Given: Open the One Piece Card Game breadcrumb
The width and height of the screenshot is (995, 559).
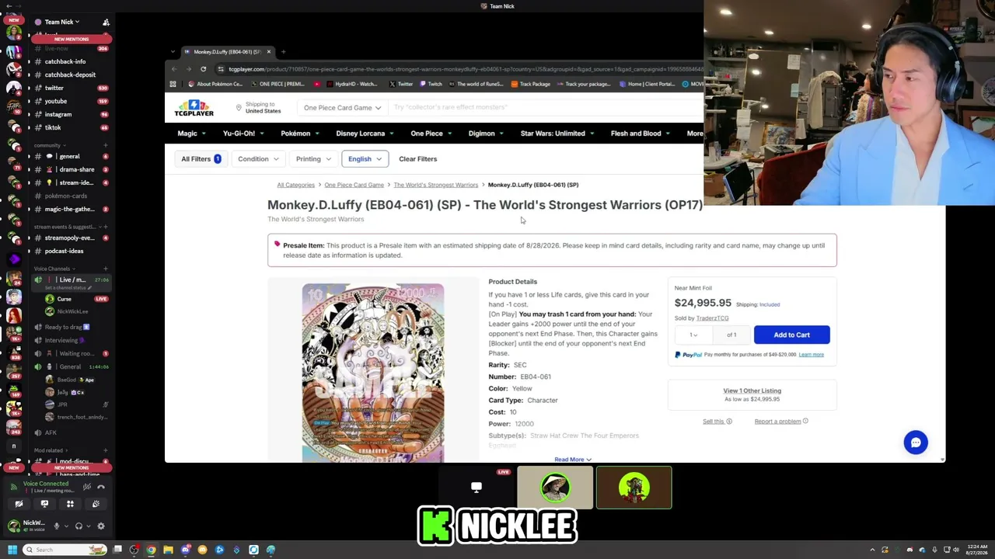Looking at the screenshot, I should tap(354, 185).
